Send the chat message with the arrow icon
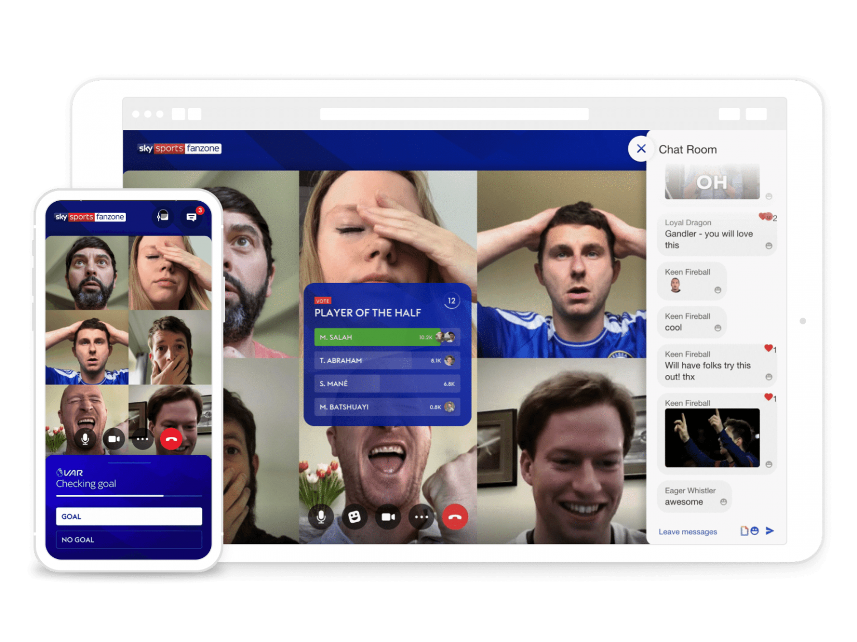857x642 pixels. pos(771,531)
